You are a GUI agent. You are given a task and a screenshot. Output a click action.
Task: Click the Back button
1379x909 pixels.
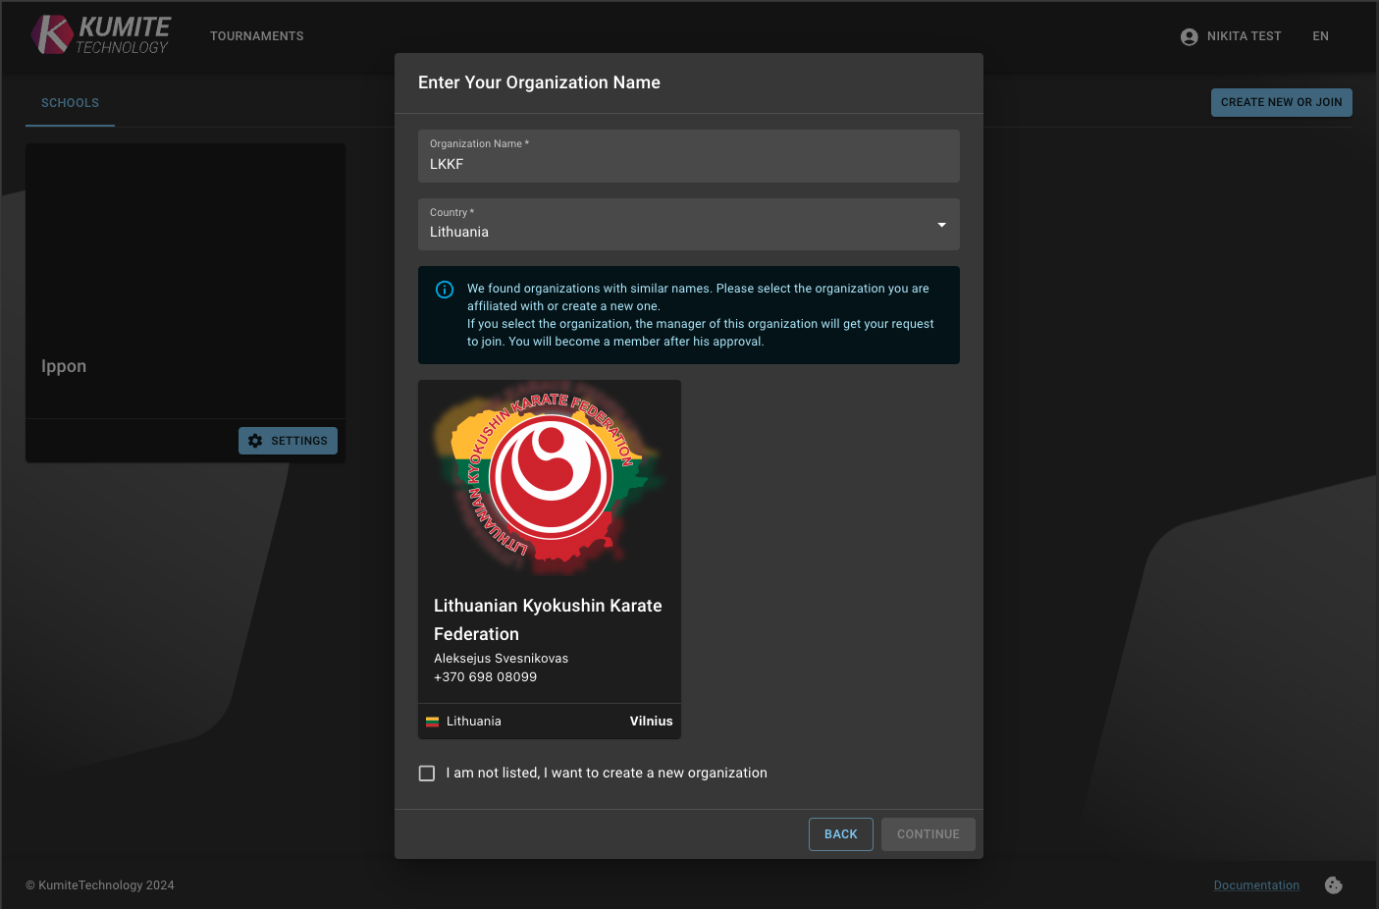[x=840, y=834]
